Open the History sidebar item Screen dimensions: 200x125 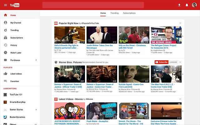pyautogui.click(x=20, y=45)
